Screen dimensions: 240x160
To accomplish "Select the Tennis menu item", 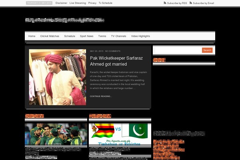I will 102,36.
